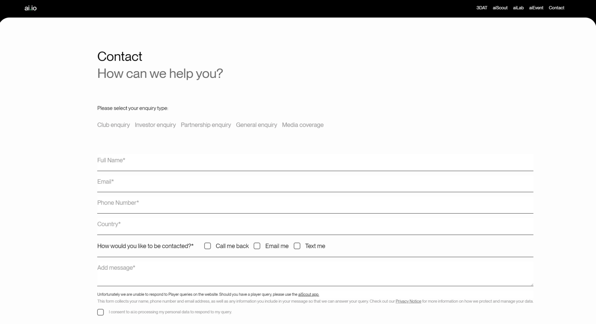Image resolution: width=596 pixels, height=324 pixels.
Task: Focus the Add message text area
Action: 315,273
